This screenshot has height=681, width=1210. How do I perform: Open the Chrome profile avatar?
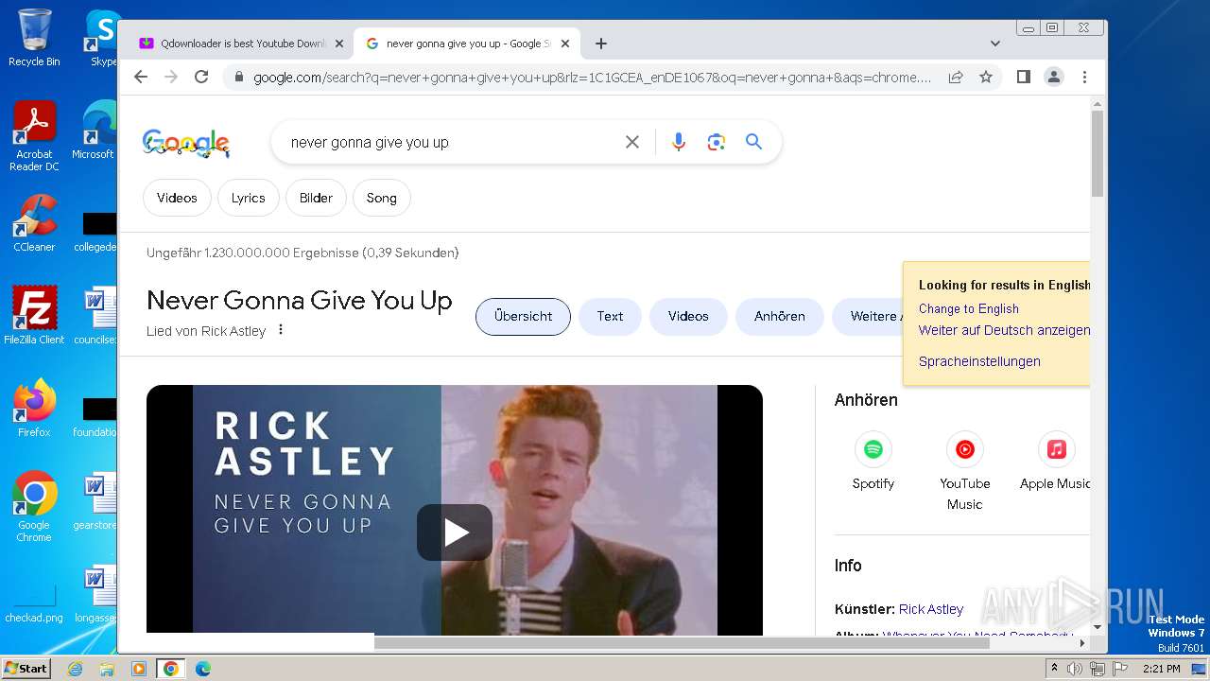pyautogui.click(x=1053, y=77)
